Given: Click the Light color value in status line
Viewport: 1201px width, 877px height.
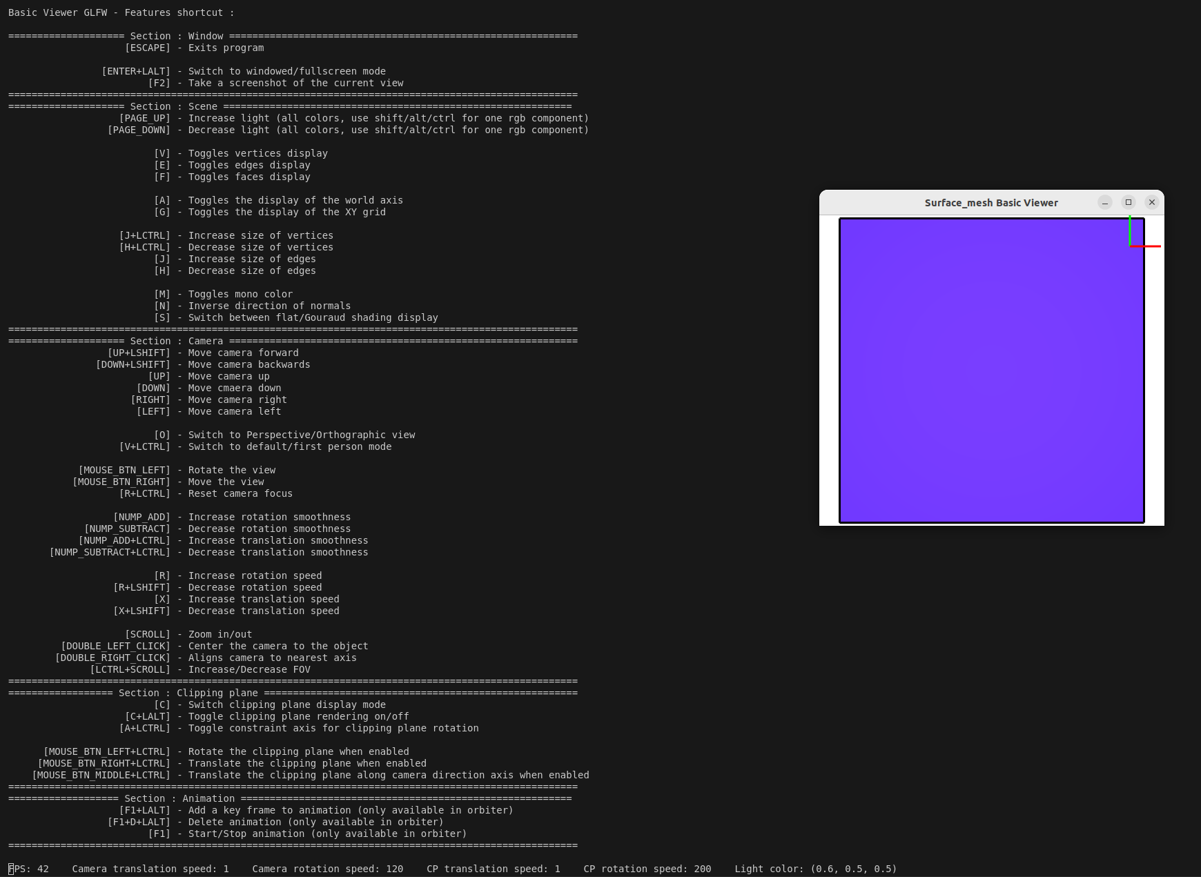Looking at the screenshot, I should [815, 869].
